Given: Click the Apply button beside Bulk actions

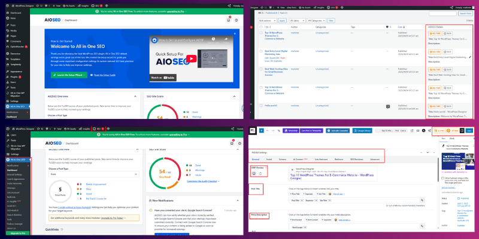Looking at the screenshot, I should pyautogui.click(x=282, y=20).
